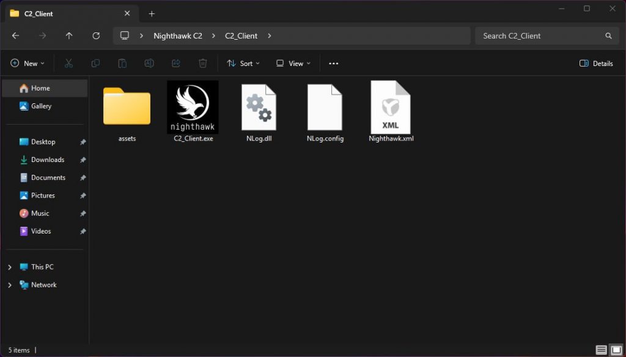
Task: Open a new tab with plus button
Action: (x=152, y=13)
